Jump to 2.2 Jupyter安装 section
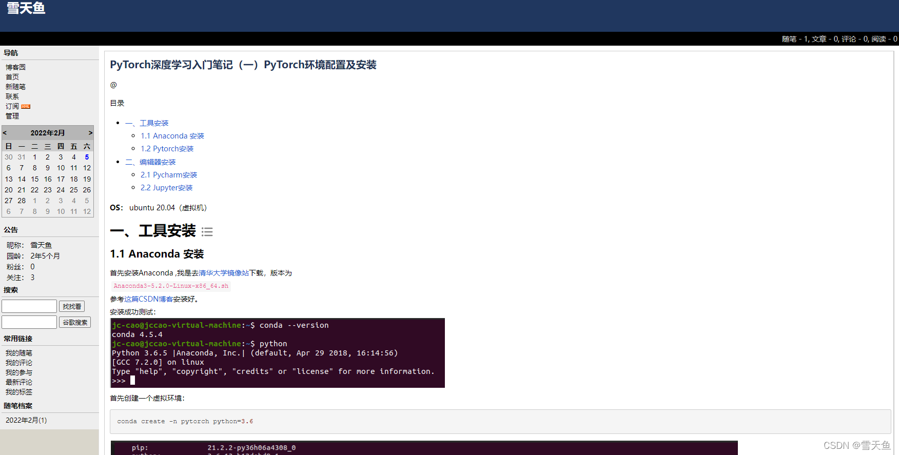 tap(167, 188)
